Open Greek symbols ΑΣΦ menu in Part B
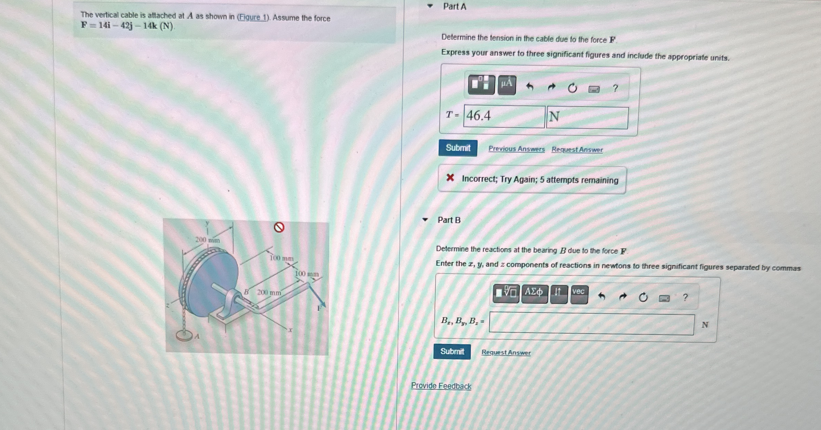The height and width of the screenshot is (430, 821). [534, 294]
